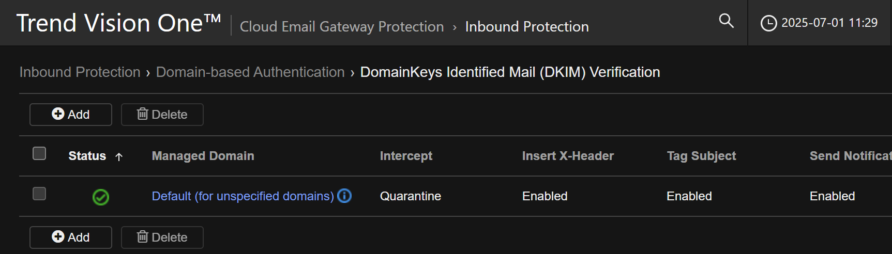The height and width of the screenshot is (254, 892).
Task: Click the green enabled status icon
Action: click(x=101, y=197)
